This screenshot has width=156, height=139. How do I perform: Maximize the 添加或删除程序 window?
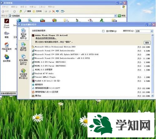point(150,25)
